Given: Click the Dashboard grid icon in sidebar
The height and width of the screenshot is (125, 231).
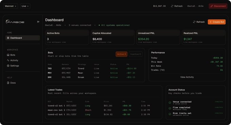Looking at the screenshot, I should coord(8,38).
